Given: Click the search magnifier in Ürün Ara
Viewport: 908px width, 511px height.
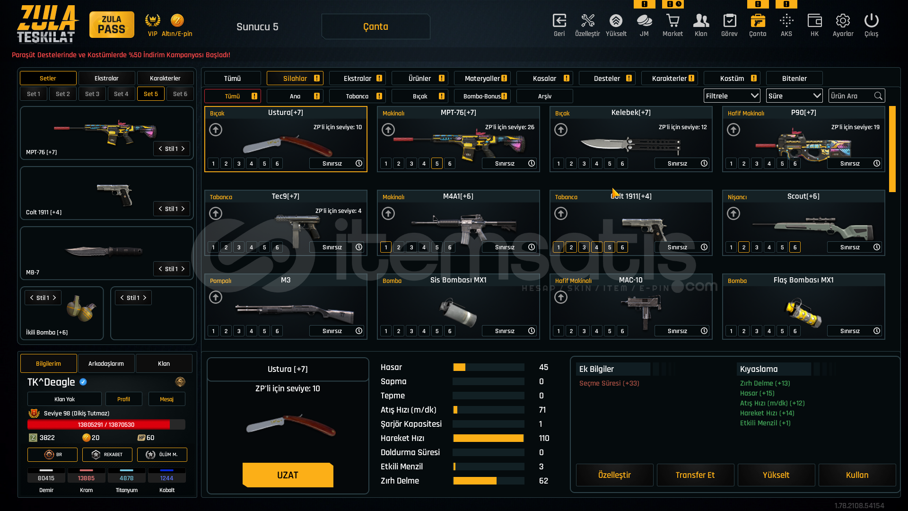Looking at the screenshot, I should [x=878, y=96].
